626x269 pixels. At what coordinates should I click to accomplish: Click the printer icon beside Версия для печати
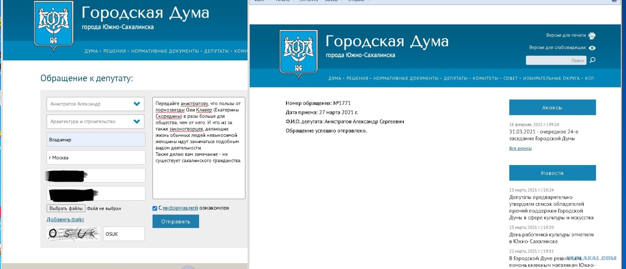[x=592, y=36]
